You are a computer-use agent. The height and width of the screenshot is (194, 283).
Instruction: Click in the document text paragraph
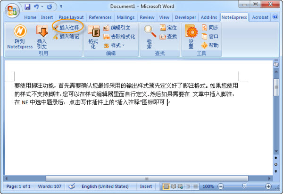click(126, 94)
